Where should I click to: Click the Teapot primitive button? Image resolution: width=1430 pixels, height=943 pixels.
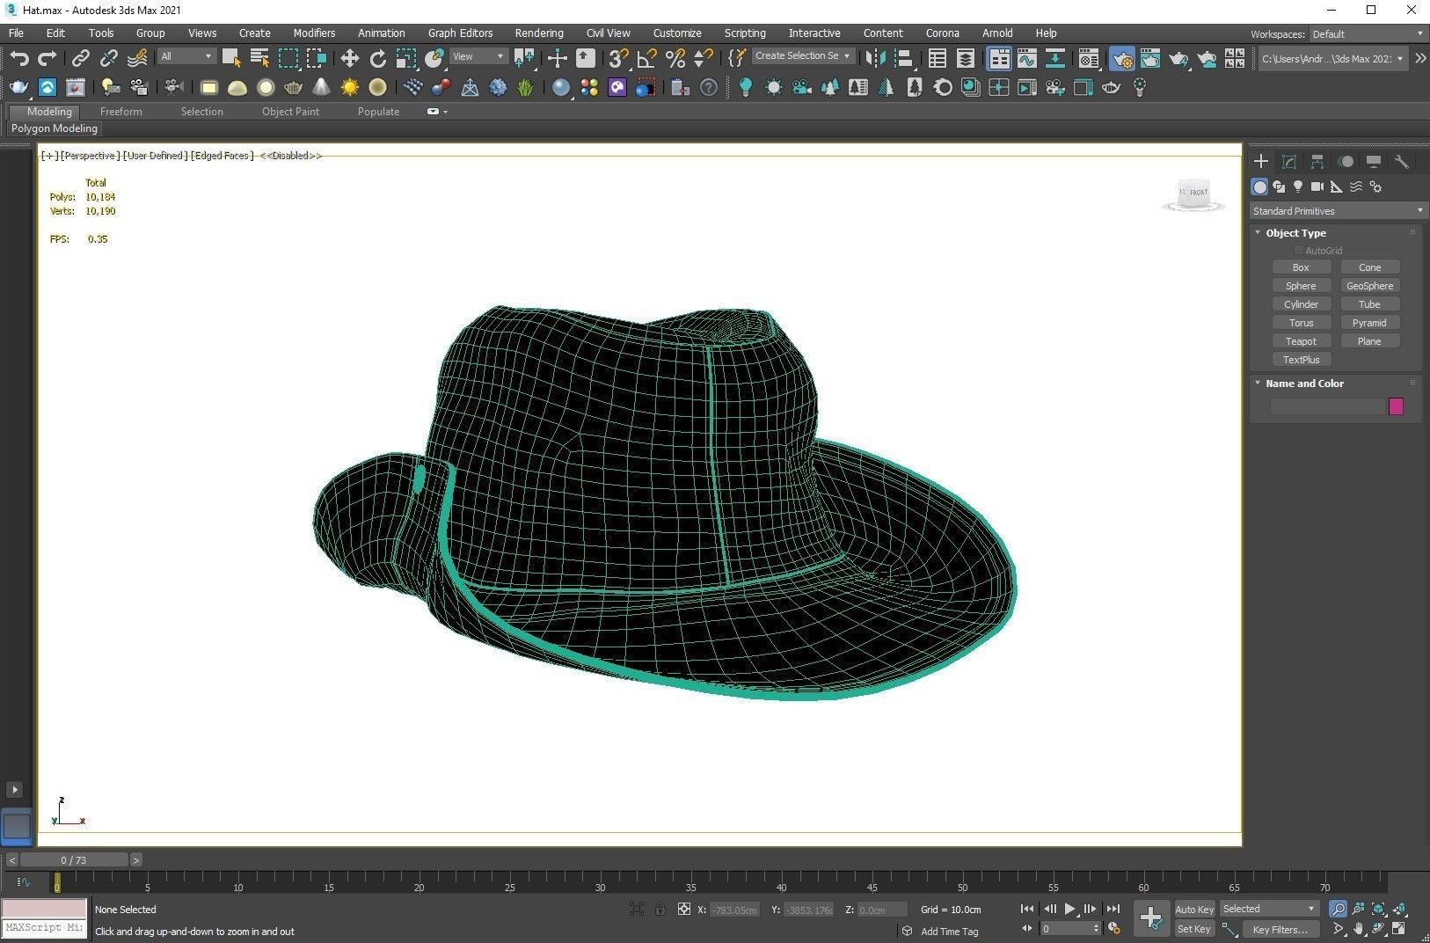(x=1301, y=341)
